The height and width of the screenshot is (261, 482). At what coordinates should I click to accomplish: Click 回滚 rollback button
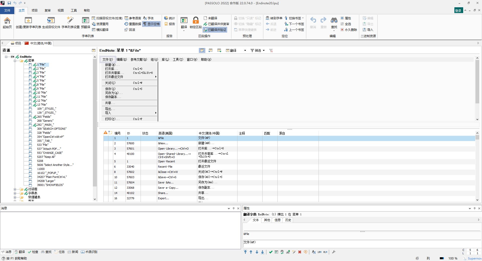point(130,30)
